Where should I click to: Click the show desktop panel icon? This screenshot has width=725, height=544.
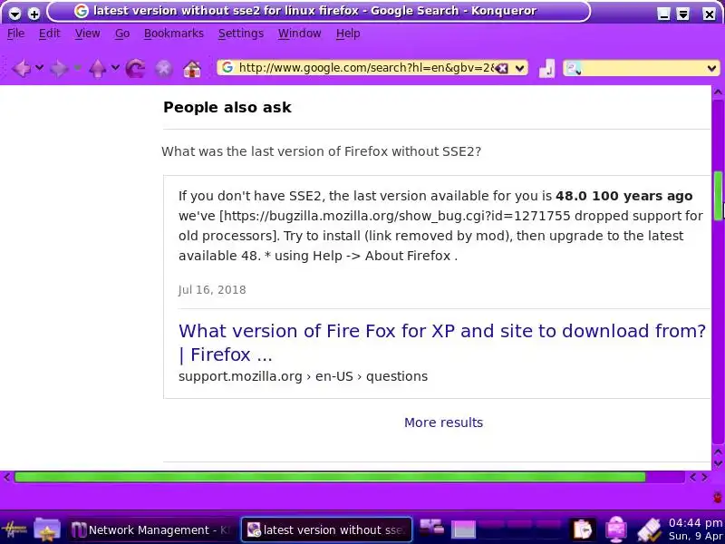tap(431, 527)
